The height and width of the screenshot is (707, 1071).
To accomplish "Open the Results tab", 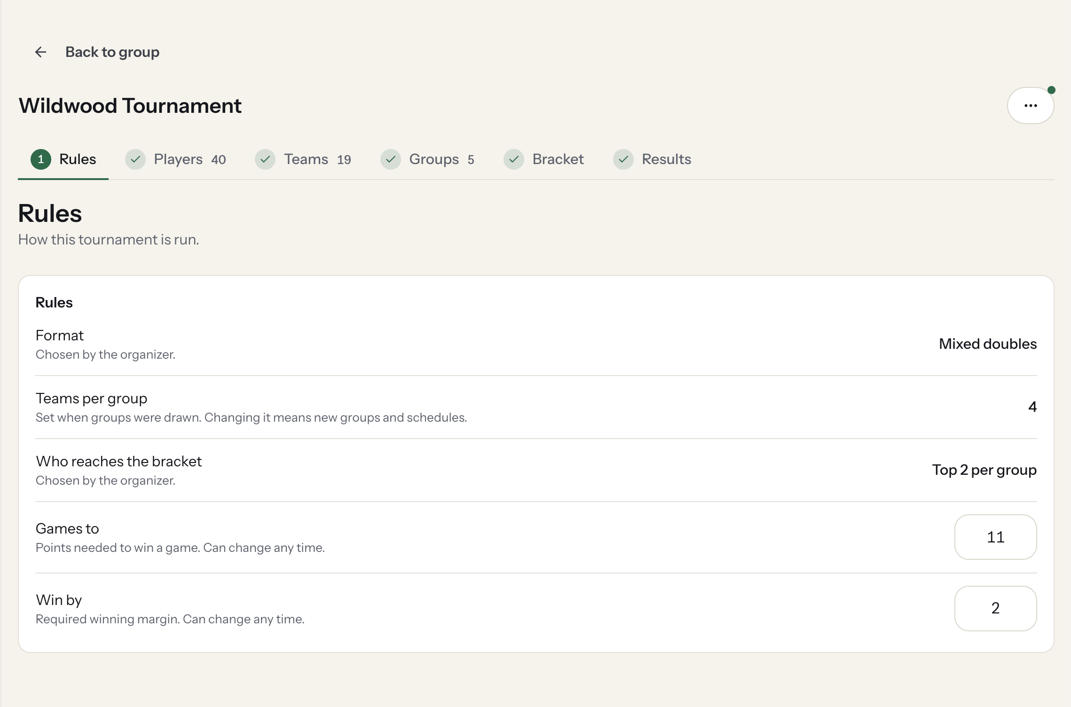I will point(653,159).
